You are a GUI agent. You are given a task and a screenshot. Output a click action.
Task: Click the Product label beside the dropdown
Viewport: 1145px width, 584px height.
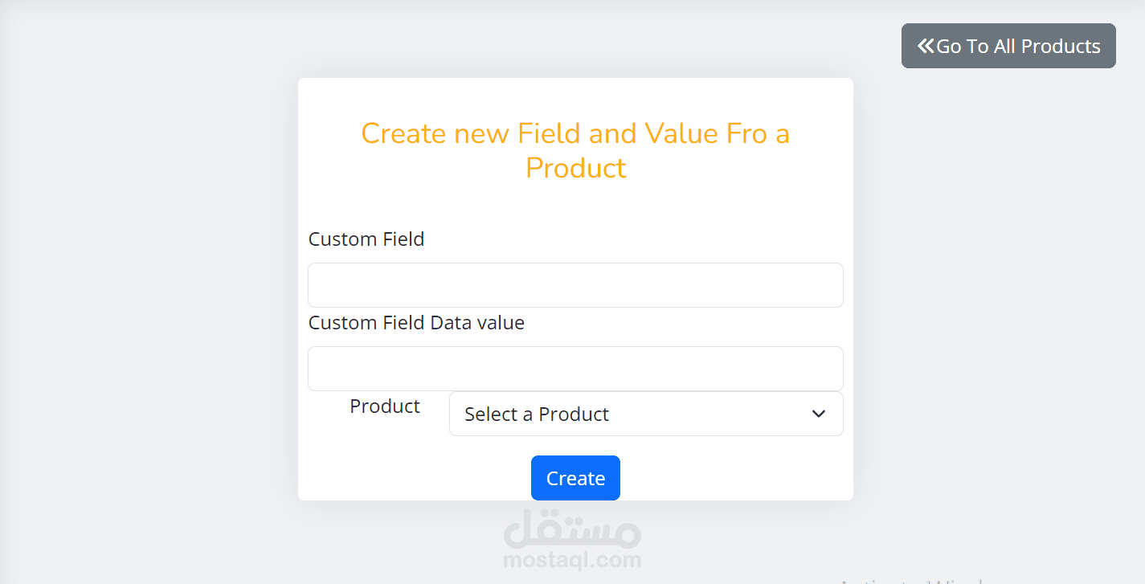coord(385,406)
